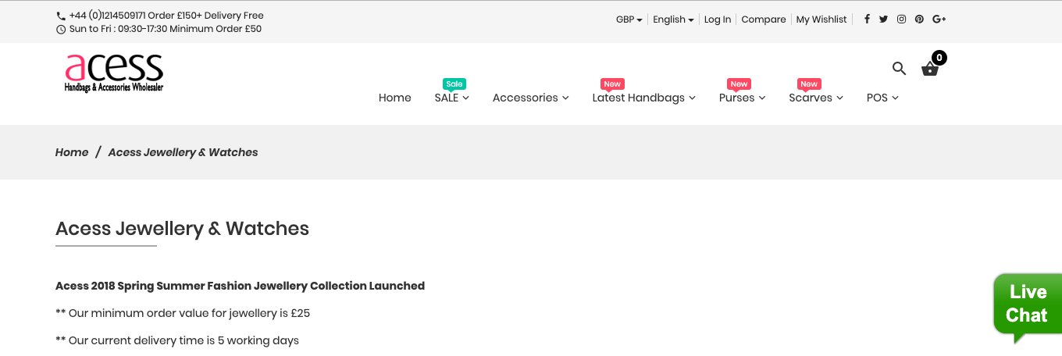This screenshot has height=356, width=1062.
Task: Click Home in the breadcrumb
Action: (x=72, y=152)
